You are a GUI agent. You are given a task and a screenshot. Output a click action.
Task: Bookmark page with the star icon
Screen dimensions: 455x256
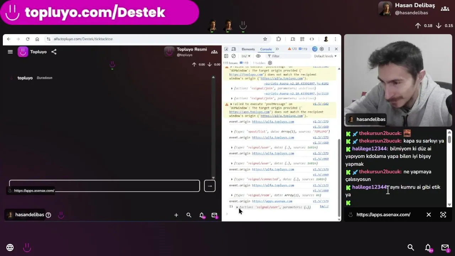(x=265, y=39)
